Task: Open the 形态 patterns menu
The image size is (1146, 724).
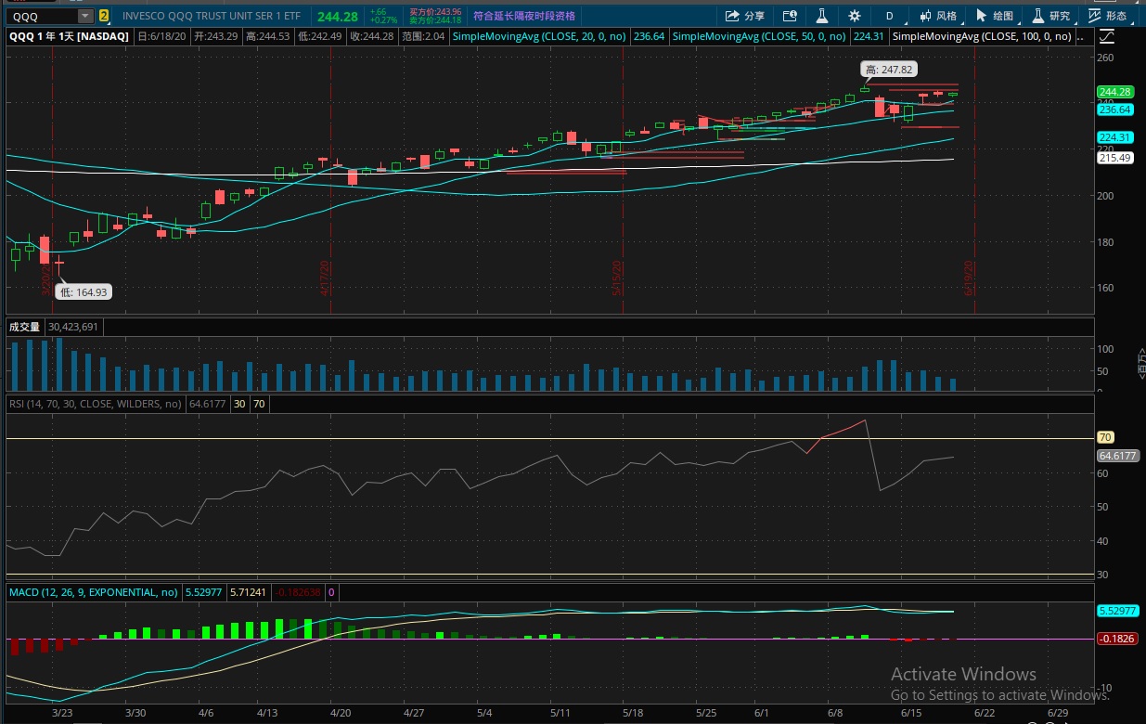Action: 1108,16
